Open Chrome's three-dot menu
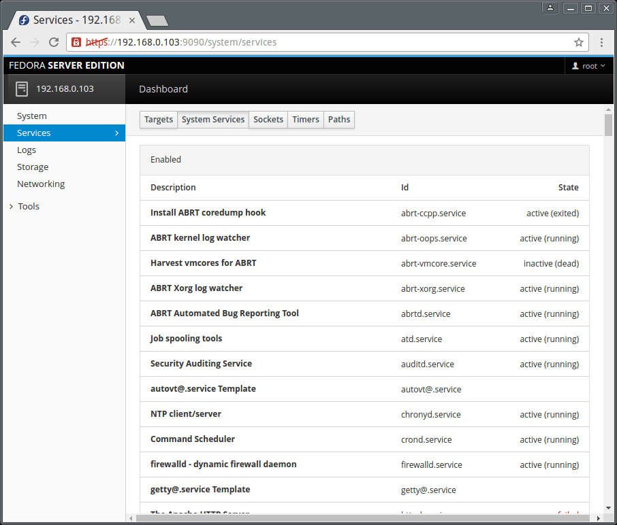This screenshot has width=617, height=525. [602, 42]
